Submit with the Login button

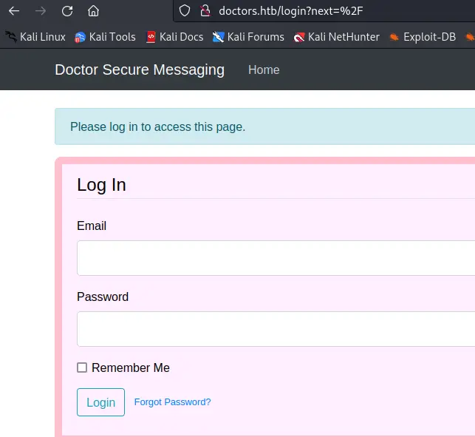click(101, 402)
